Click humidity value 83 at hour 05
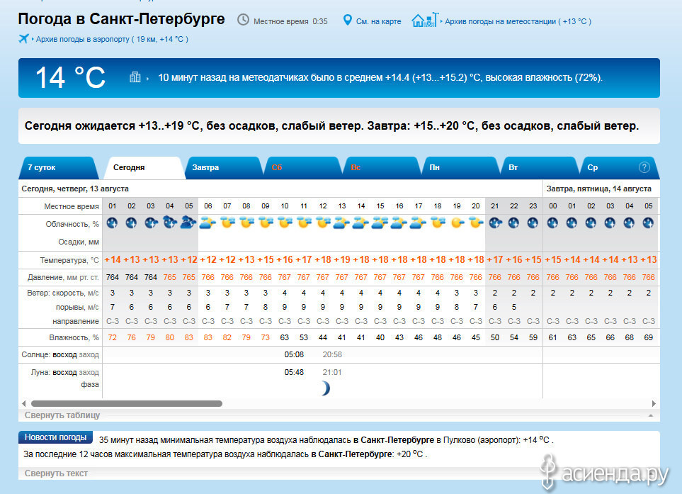Image resolution: width=682 pixels, height=494 pixels. 189,337
